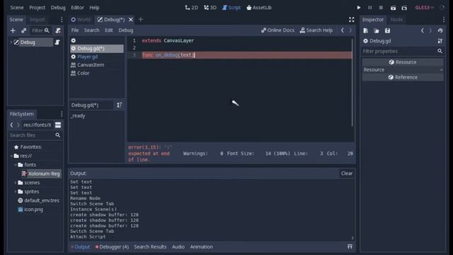Screen dimensions: 453x255
Task: Open the Animation bottom panel
Action: pyautogui.click(x=201, y=246)
